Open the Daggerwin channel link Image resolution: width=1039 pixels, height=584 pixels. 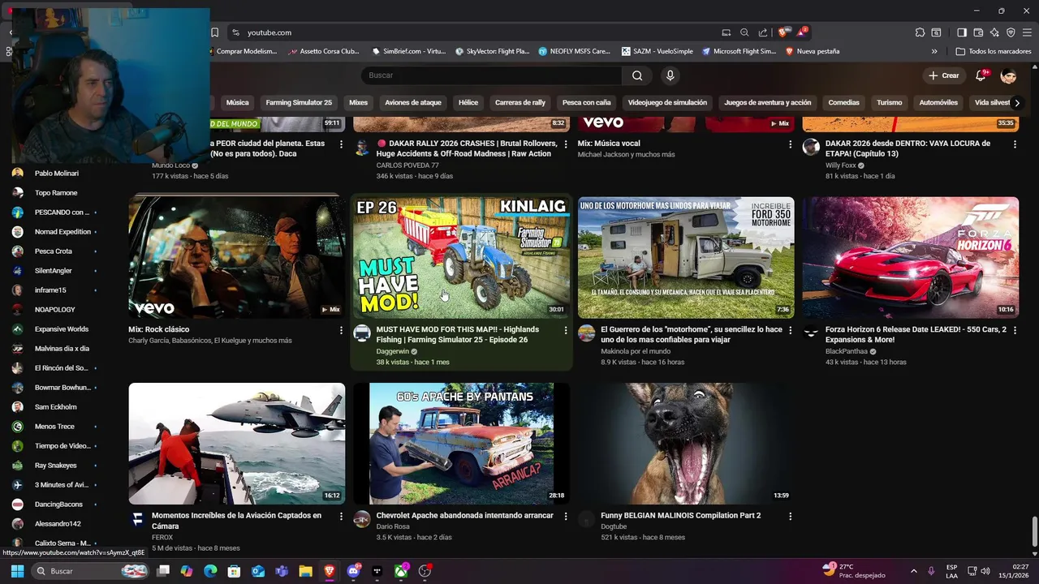[393, 352]
